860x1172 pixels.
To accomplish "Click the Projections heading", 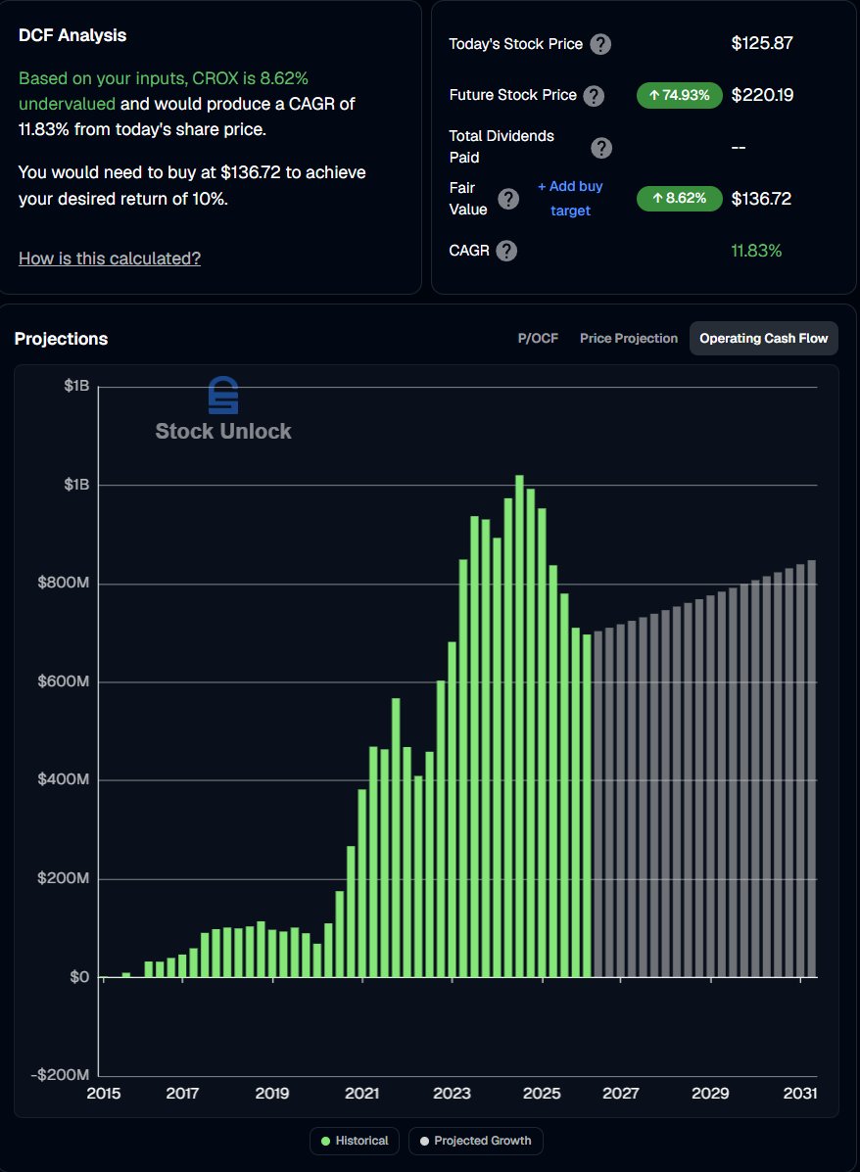I will 62,339.
